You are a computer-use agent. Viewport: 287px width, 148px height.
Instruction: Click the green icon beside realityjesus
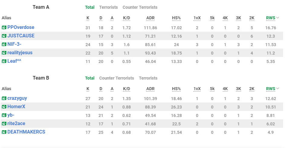tap(4, 53)
